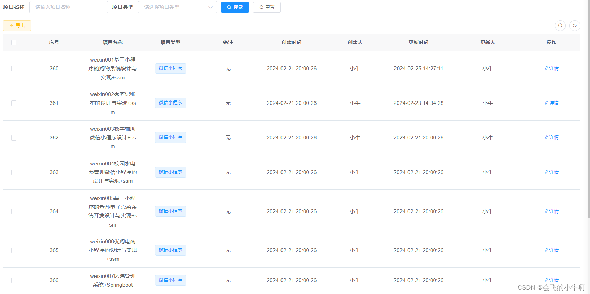
Task: Click the 更新人 column header
Action: tap(488, 42)
